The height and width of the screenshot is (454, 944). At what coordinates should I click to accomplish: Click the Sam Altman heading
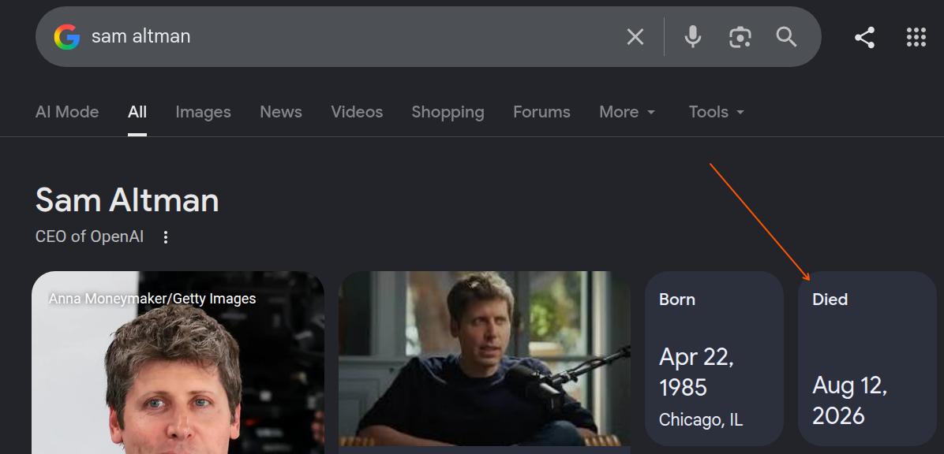pos(127,200)
